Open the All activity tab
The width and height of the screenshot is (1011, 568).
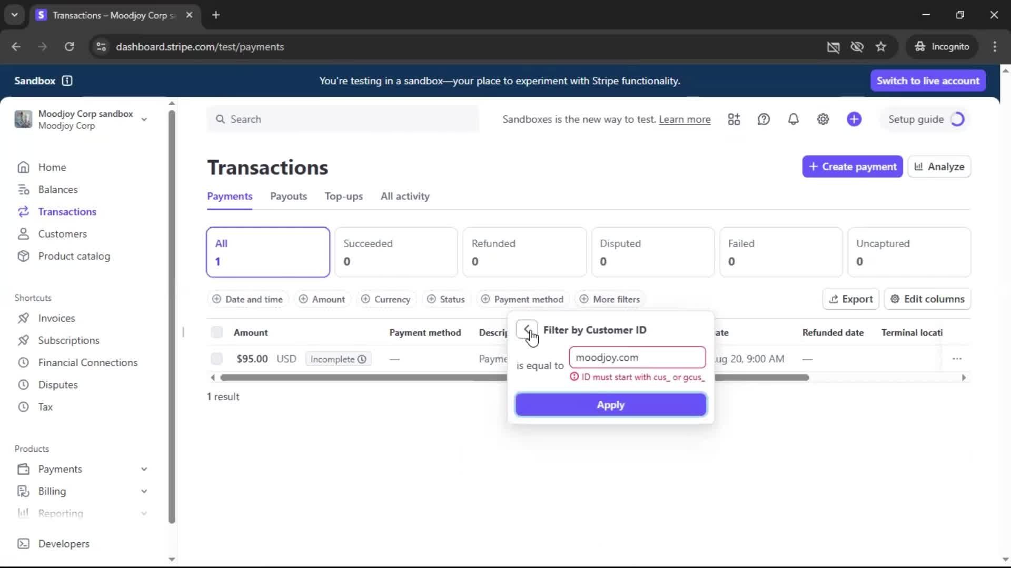pos(405,196)
